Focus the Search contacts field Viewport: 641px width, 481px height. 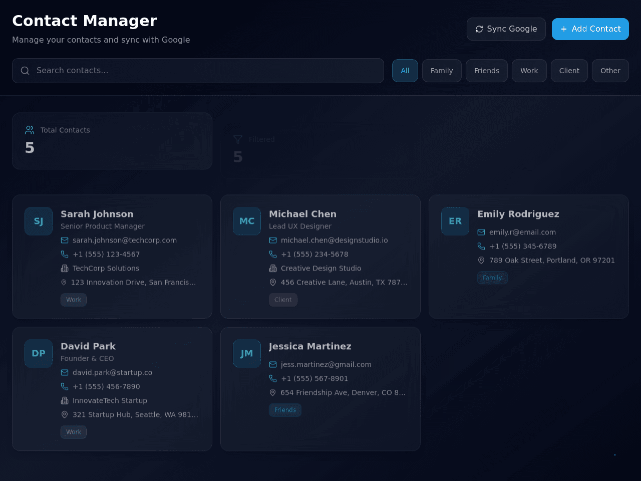(x=198, y=71)
